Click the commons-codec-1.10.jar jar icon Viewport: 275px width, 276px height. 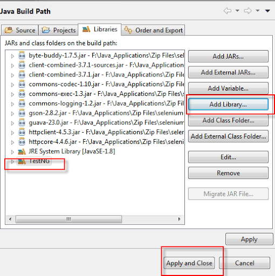[22, 84]
